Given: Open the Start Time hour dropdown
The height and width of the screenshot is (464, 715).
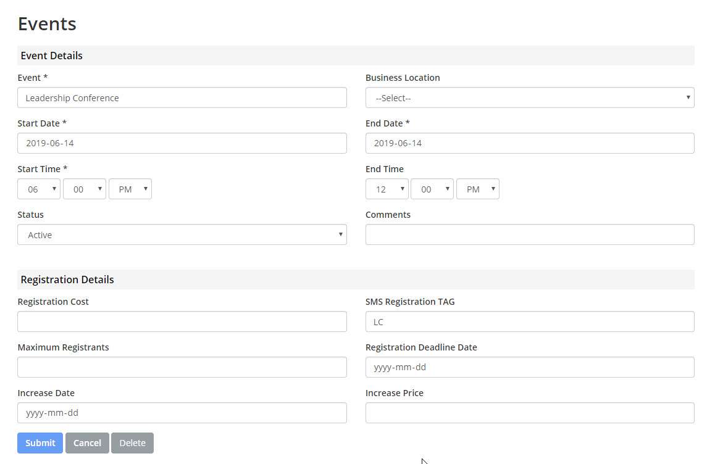Looking at the screenshot, I should coord(39,189).
